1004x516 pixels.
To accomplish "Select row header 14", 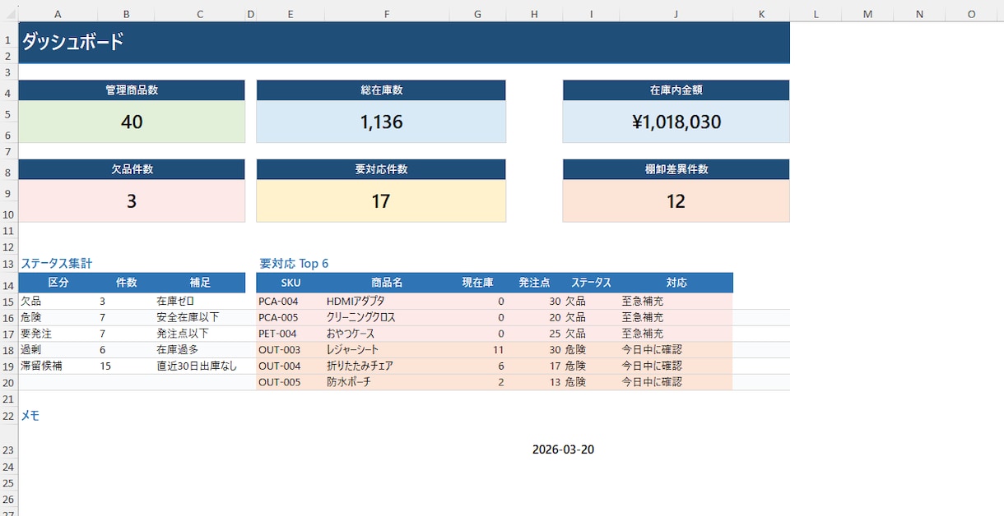I will tap(9, 286).
